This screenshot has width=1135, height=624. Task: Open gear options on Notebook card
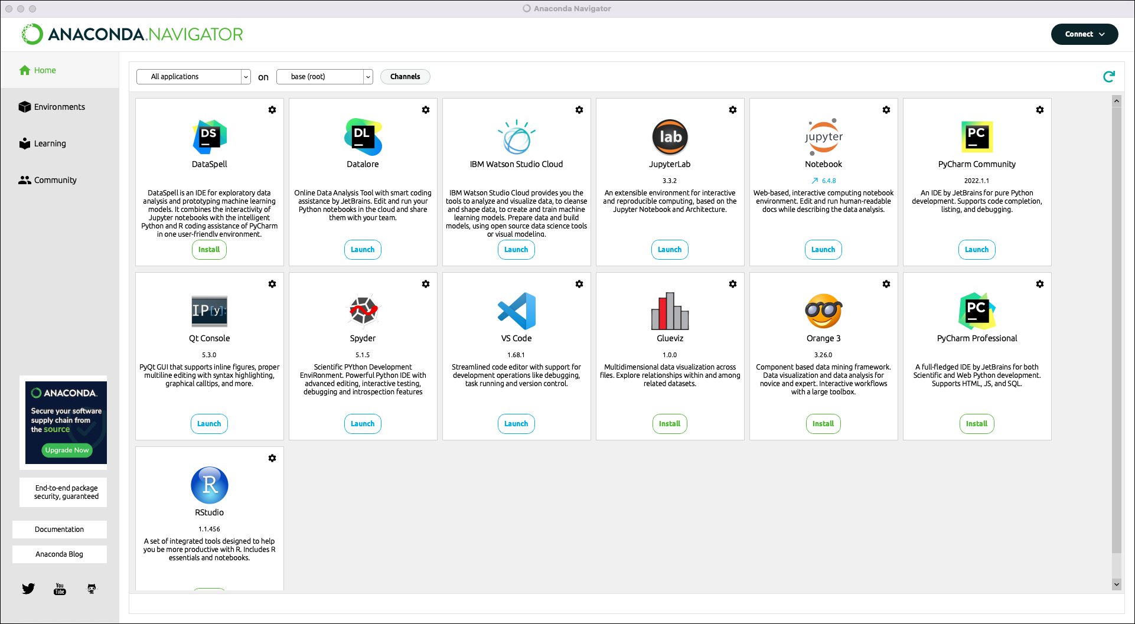coord(886,110)
